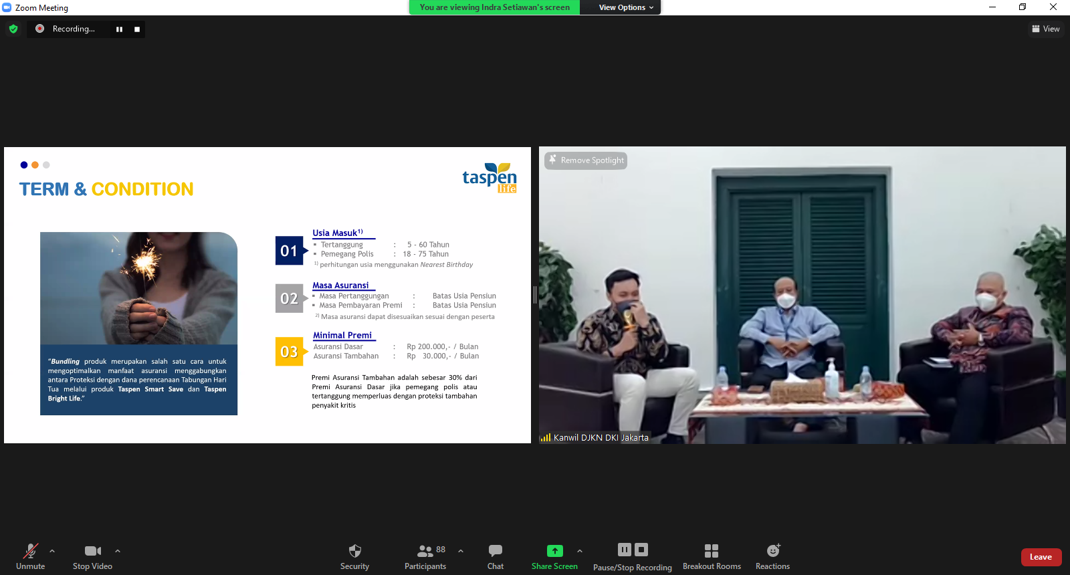Open the View layout menu

click(x=1046, y=29)
